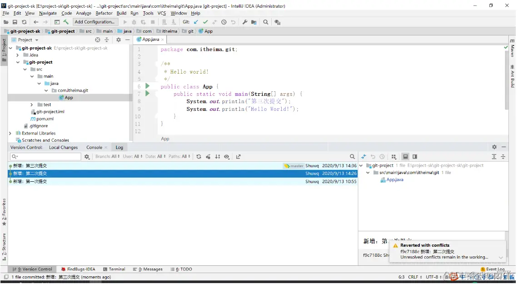
Task: Toggle the Show Details pane button in log
Action: (405, 157)
